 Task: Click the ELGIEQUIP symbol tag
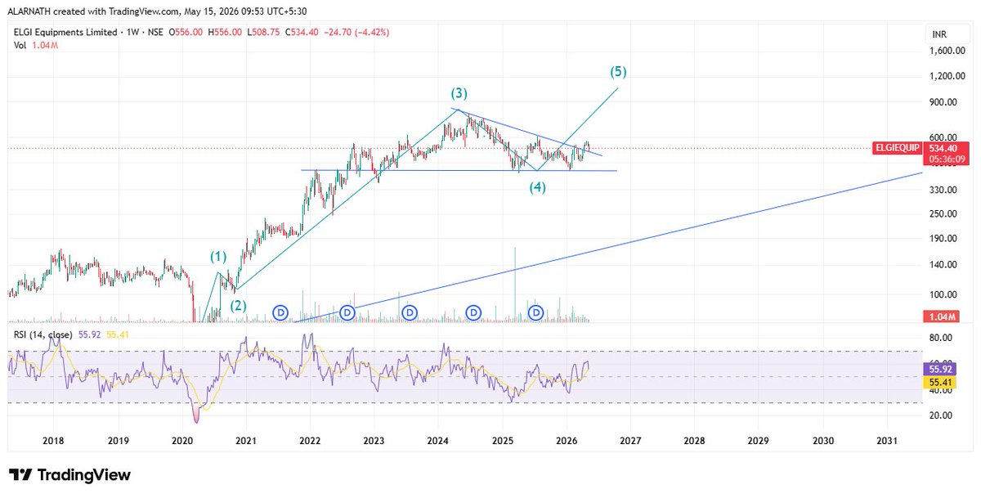click(x=898, y=149)
